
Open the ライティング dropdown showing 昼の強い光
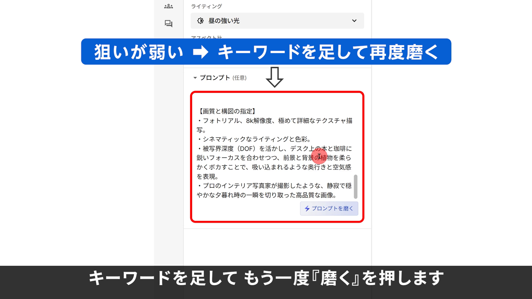(x=277, y=21)
